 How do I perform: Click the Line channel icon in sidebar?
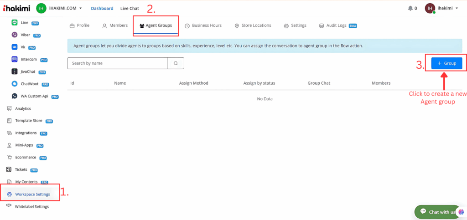(15, 22)
